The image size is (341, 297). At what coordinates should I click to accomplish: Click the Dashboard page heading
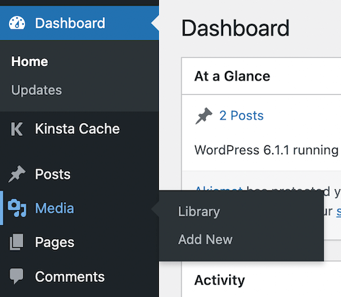tap(235, 28)
